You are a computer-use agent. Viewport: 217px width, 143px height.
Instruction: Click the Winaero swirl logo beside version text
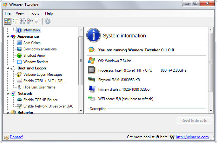(x=92, y=50)
